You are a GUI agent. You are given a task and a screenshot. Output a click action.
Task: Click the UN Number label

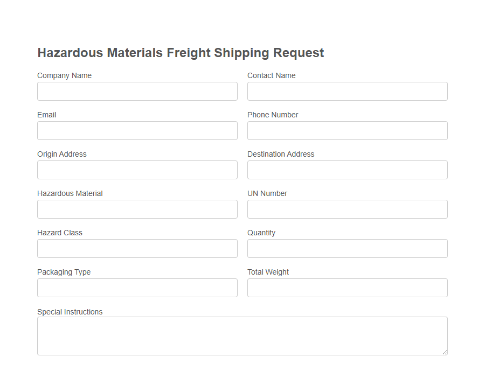[267, 193]
